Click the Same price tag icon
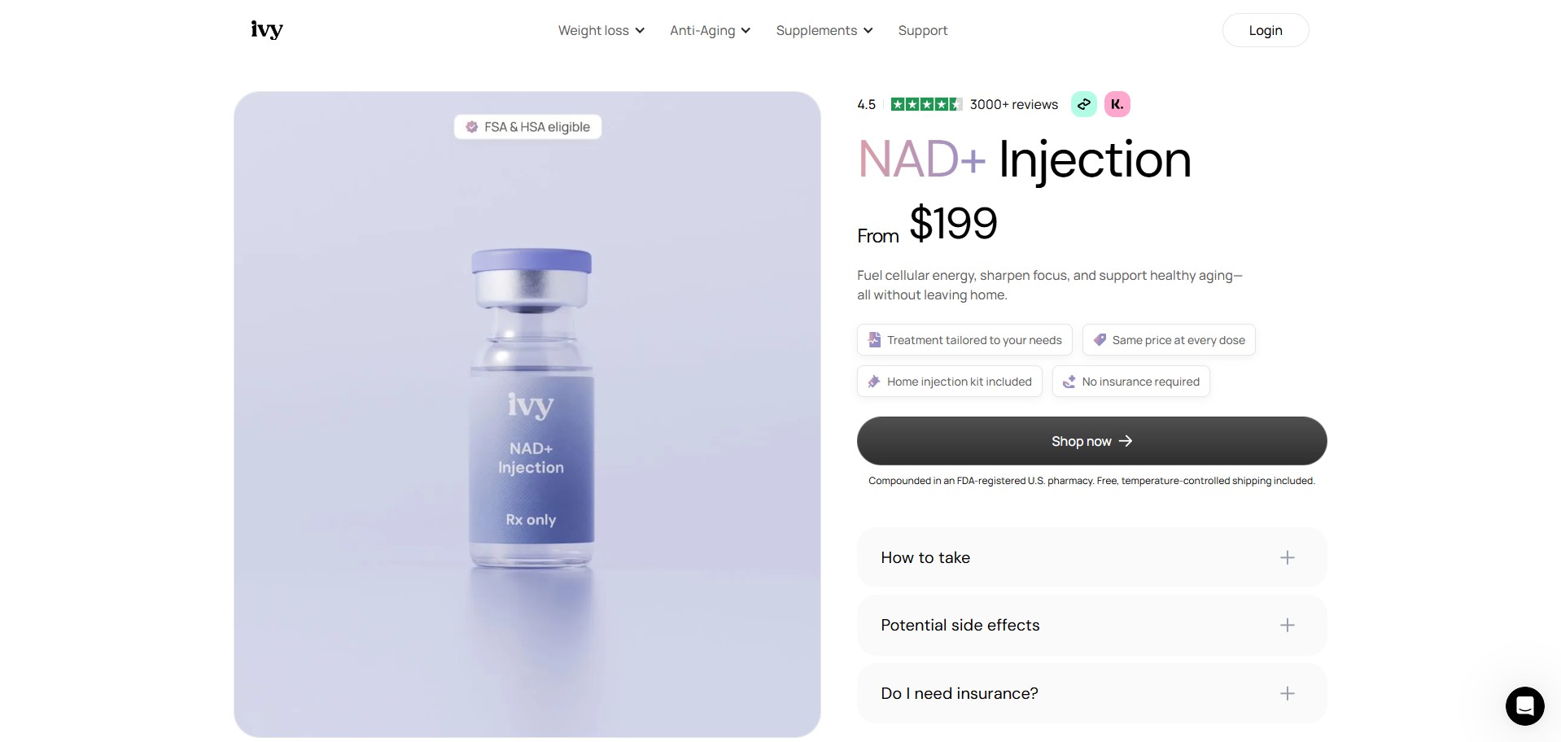1561x742 pixels. tap(1100, 340)
